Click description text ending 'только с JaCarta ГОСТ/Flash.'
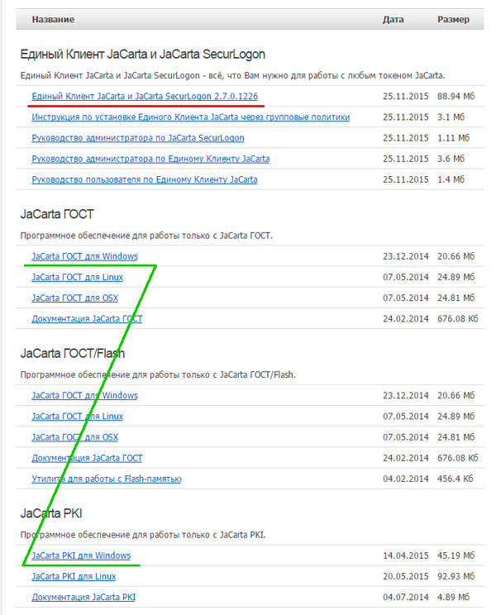This screenshot has width=496, height=615. coord(158,374)
